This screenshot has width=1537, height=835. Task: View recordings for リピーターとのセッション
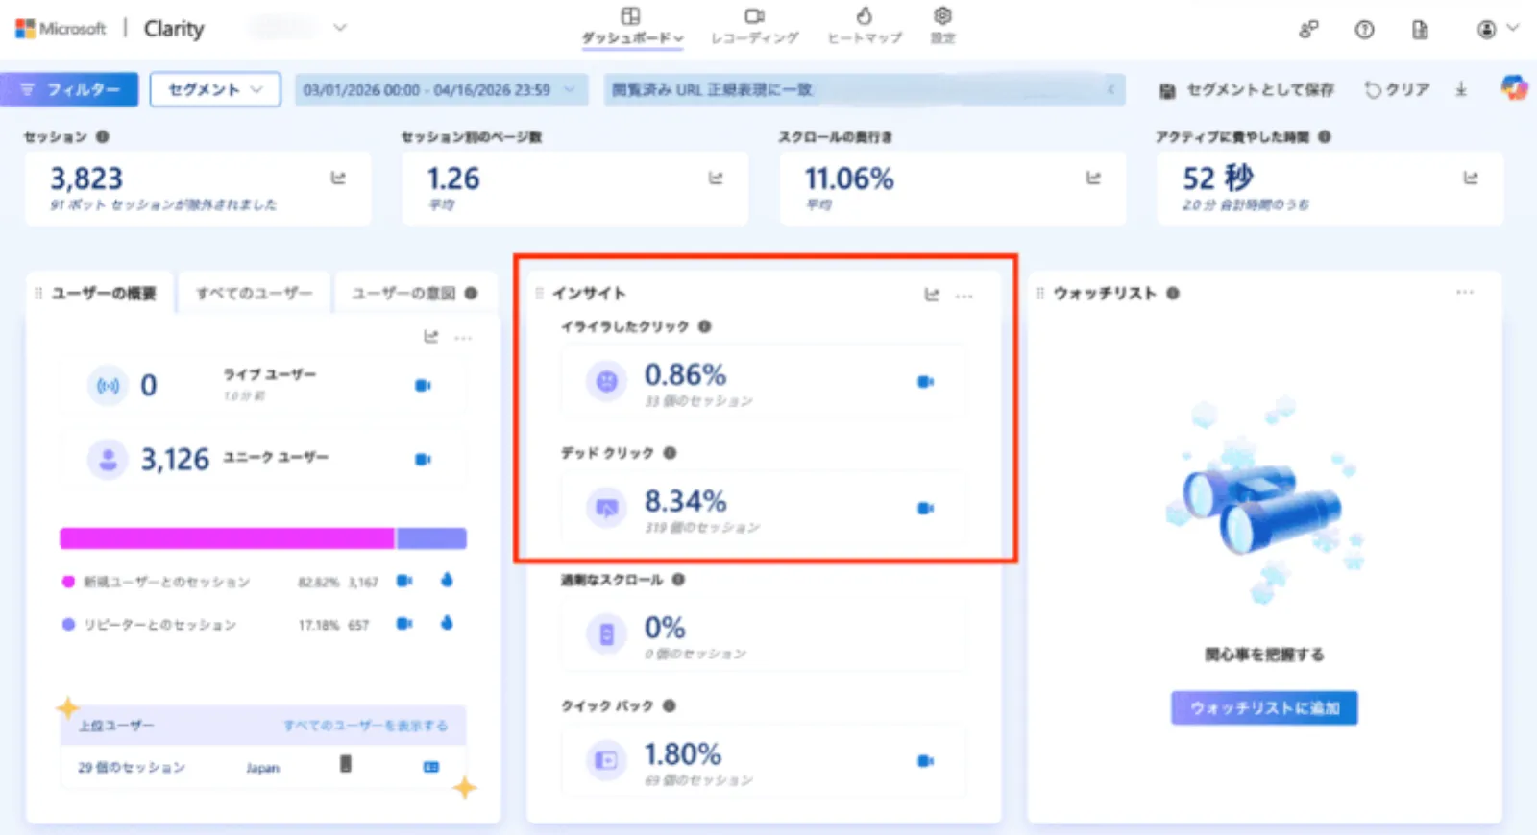pyautogui.click(x=404, y=624)
